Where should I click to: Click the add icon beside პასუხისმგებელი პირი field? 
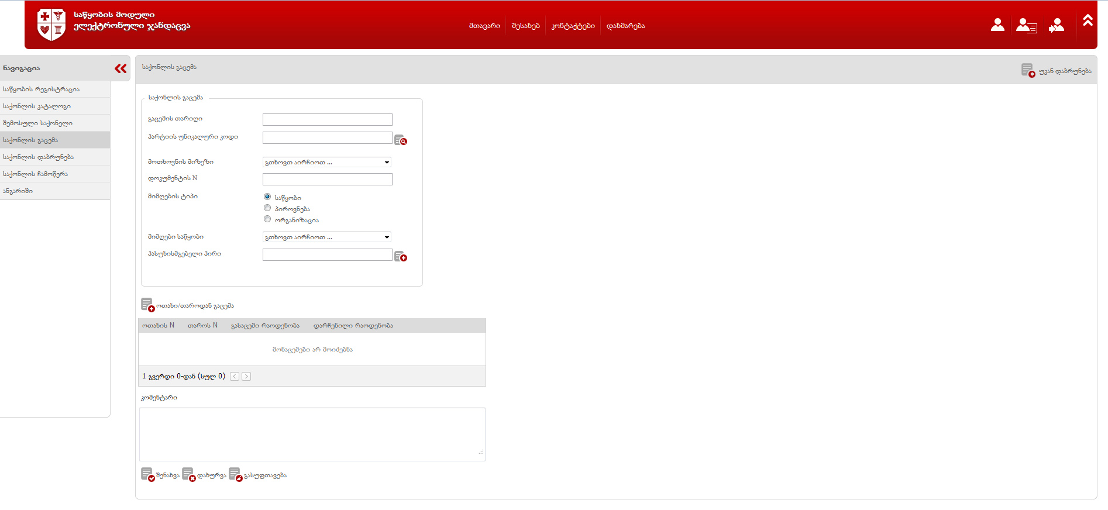click(400, 257)
